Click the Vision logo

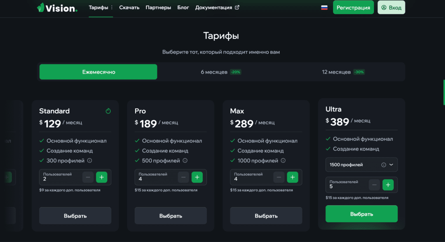tap(57, 8)
